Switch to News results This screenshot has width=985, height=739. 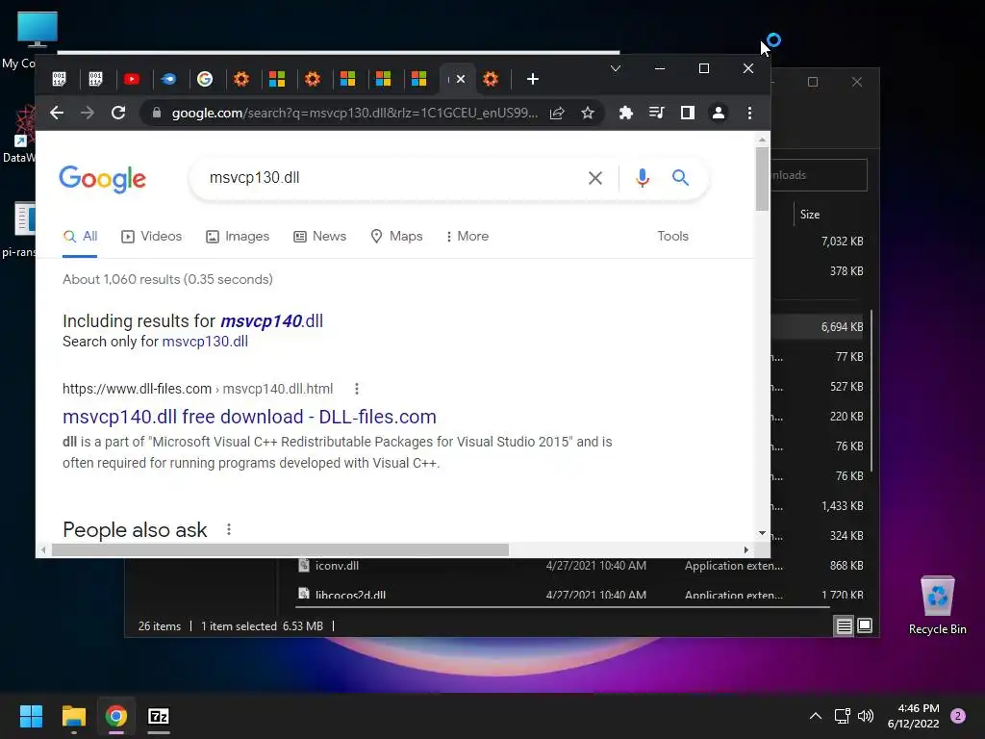click(x=319, y=237)
